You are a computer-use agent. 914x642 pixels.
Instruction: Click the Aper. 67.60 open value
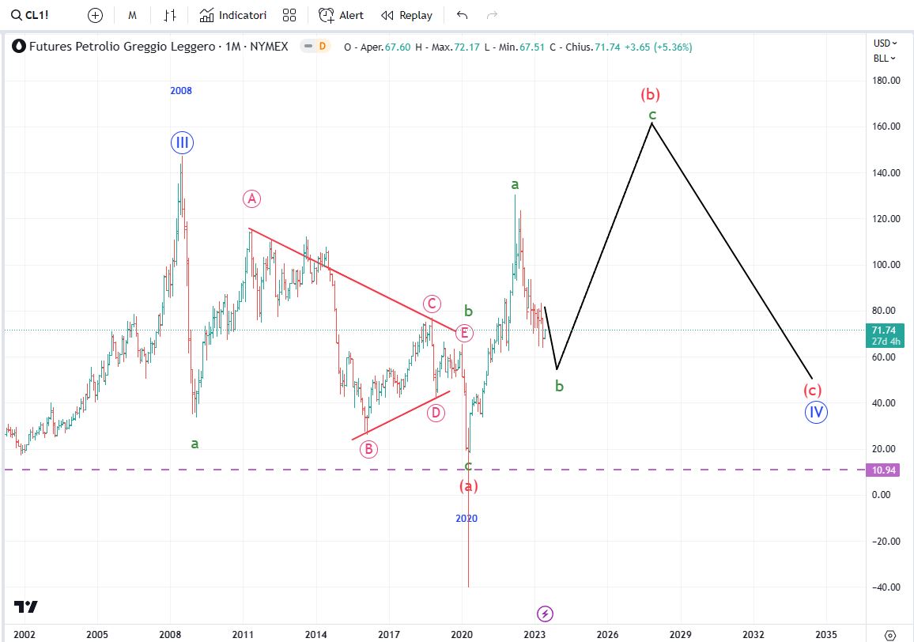tap(377, 47)
